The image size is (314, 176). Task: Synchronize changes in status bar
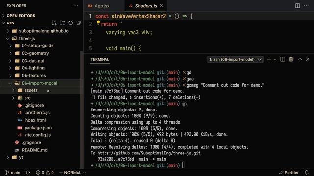[x=28, y=173]
